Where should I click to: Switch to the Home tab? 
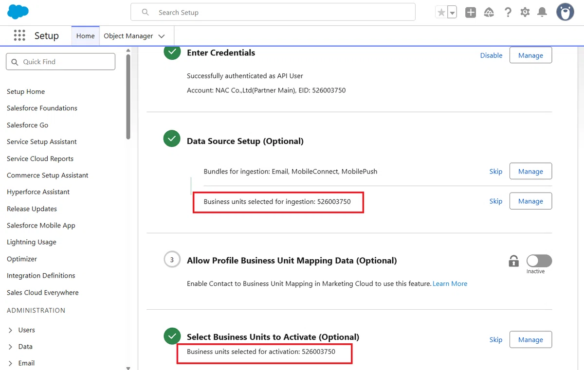pyautogui.click(x=85, y=36)
